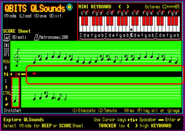Click the red triangle position marker
The height and width of the screenshot is (131, 185).
(34, 74)
